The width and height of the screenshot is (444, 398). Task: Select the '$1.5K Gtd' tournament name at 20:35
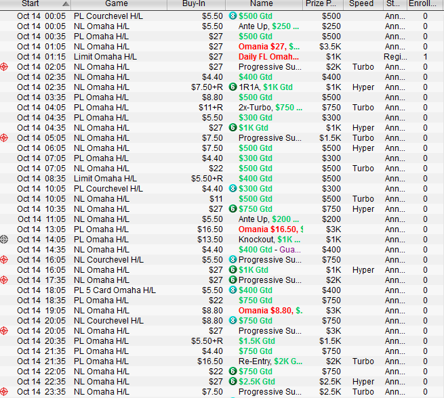pyautogui.click(x=256, y=341)
